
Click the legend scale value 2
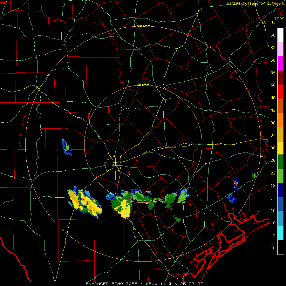tap(274, 236)
